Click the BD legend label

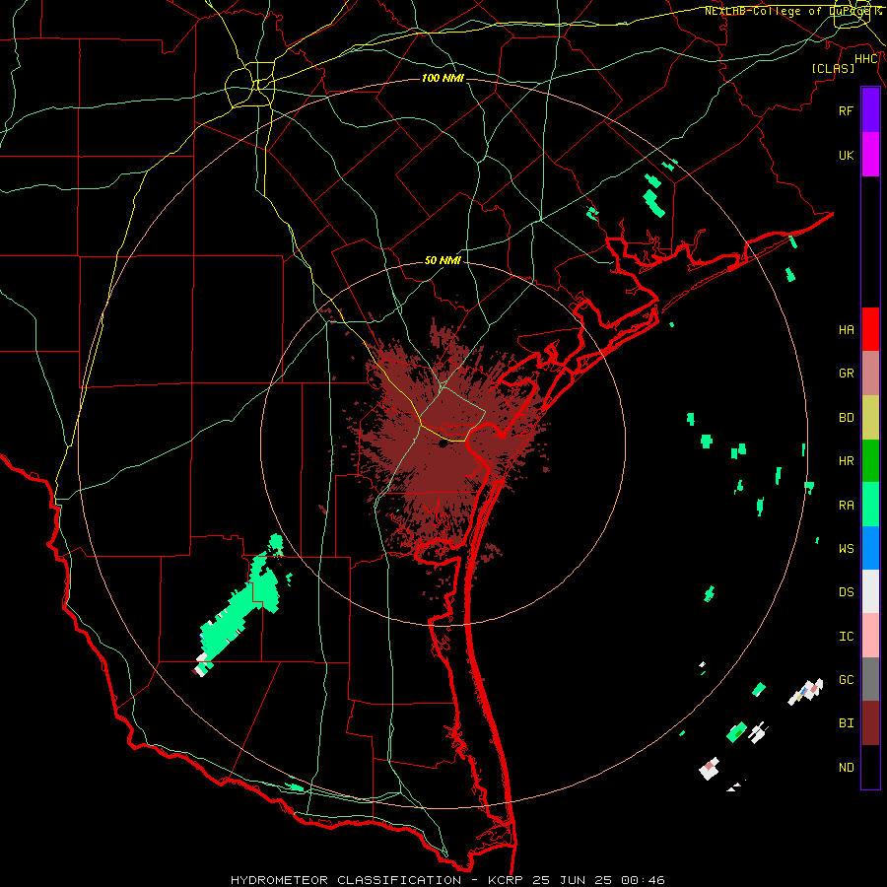click(x=846, y=418)
